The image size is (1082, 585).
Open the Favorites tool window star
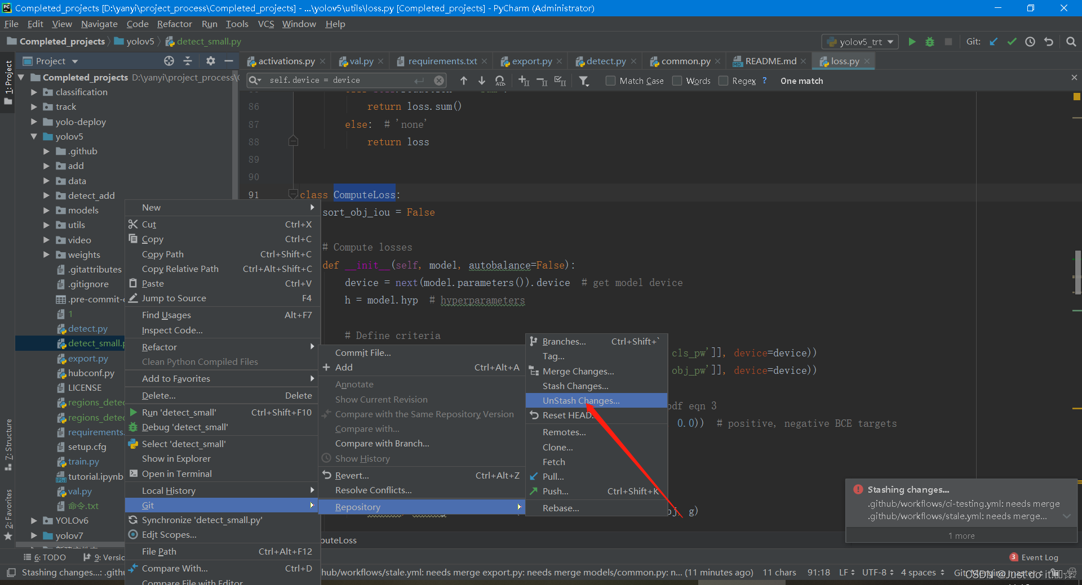point(8,535)
